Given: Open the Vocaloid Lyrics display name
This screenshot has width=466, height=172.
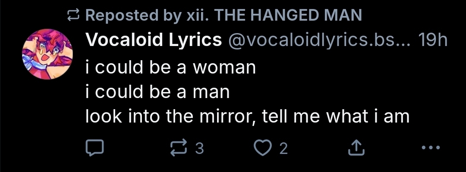Looking at the screenshot, I should point(154,40).
